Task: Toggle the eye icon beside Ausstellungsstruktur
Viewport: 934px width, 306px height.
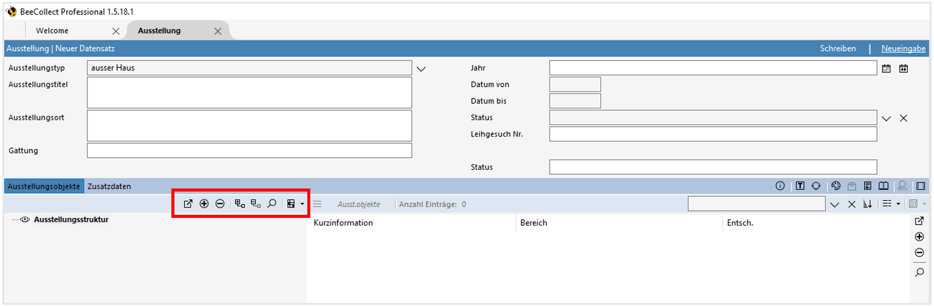Action: tap(26, 220)
